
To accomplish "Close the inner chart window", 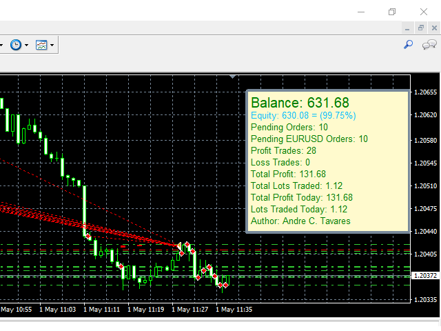I will pos(434,28).
